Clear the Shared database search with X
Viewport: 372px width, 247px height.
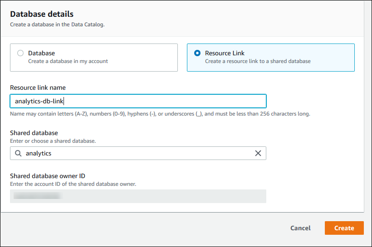coord(258,153)
